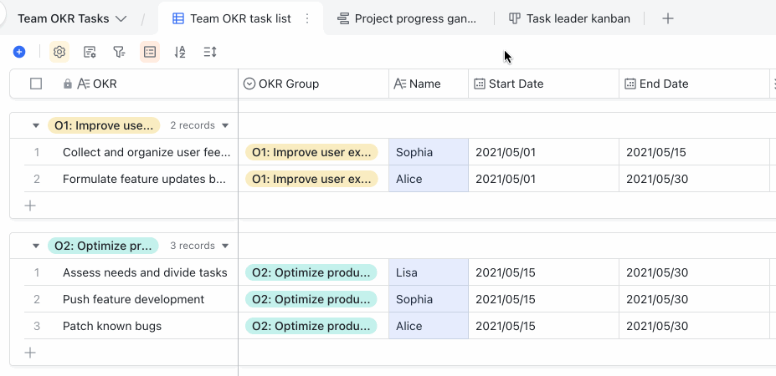Open field configuration toolbar icon

click(x=90, y=52)
